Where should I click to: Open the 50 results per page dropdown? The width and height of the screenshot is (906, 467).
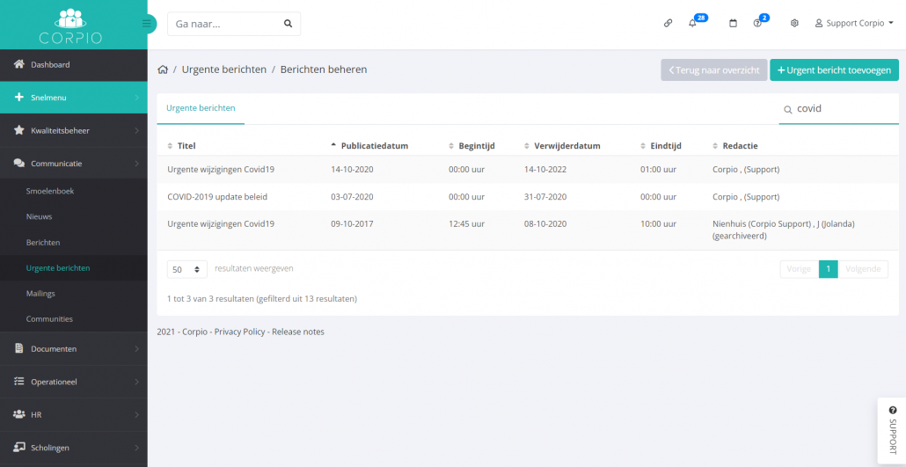tap(186, 269)
